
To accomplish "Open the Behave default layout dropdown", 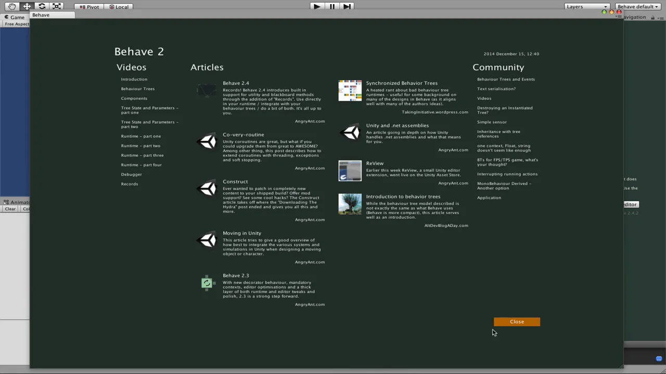I will 638,7.
